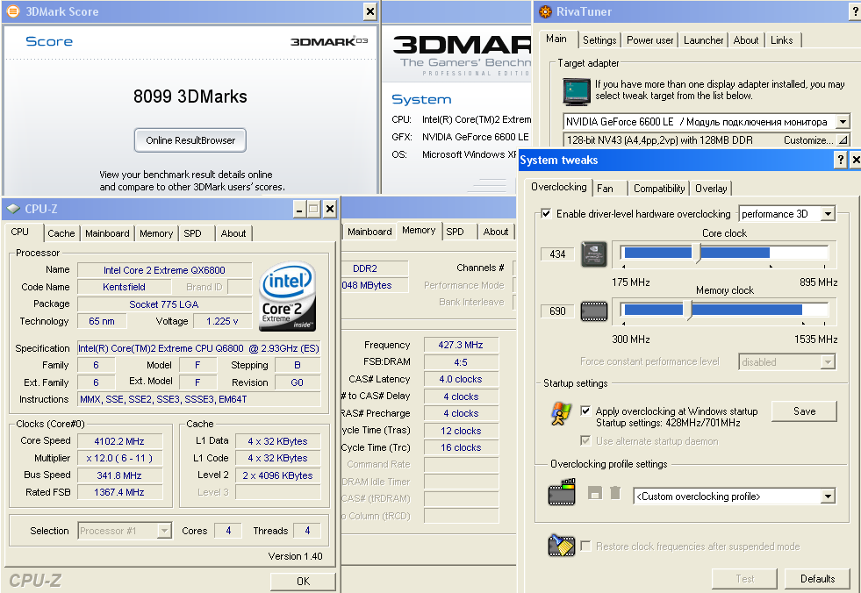Click the System tweaks help question mark
The width and height of the screenshot is (861, 593).
[x=840, y=160]
